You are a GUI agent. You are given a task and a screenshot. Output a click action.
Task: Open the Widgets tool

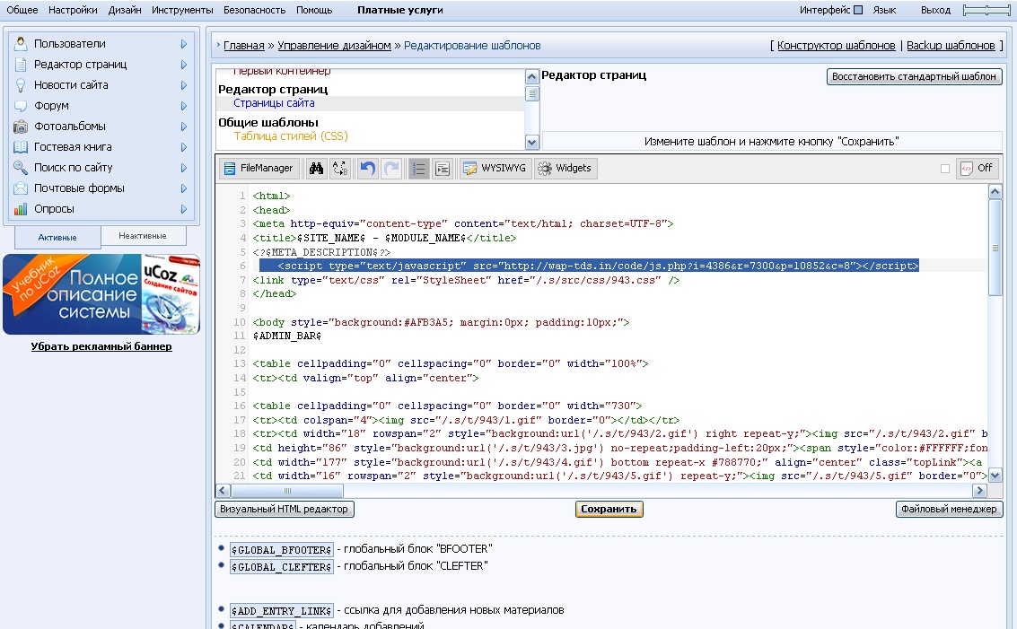click(x=565, y=169)
